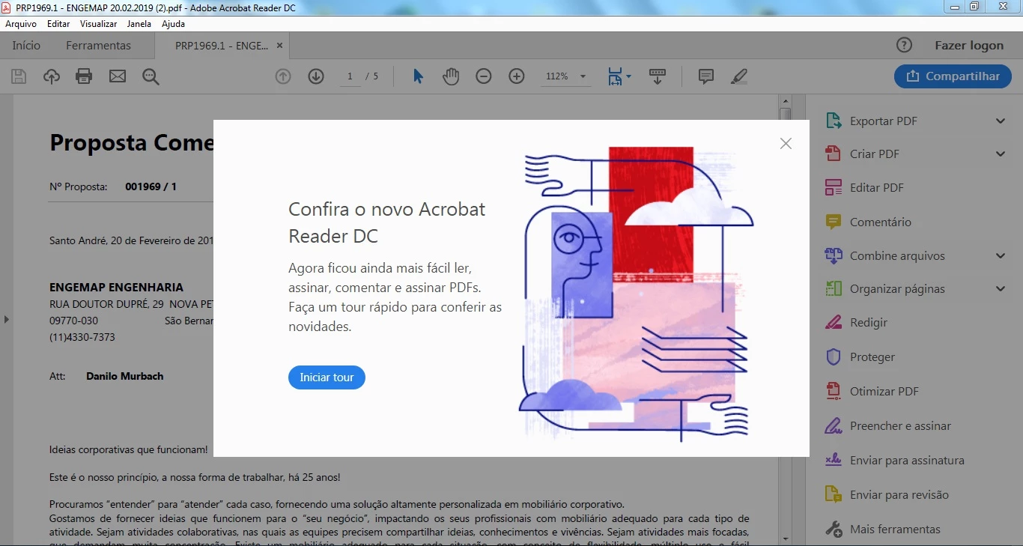Click the fit page width icon
The image size is (1023, 546).
615,76
